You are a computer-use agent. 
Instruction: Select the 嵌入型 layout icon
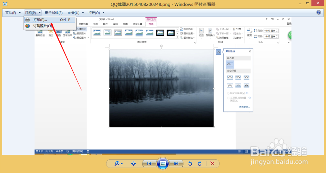point(230,64)
